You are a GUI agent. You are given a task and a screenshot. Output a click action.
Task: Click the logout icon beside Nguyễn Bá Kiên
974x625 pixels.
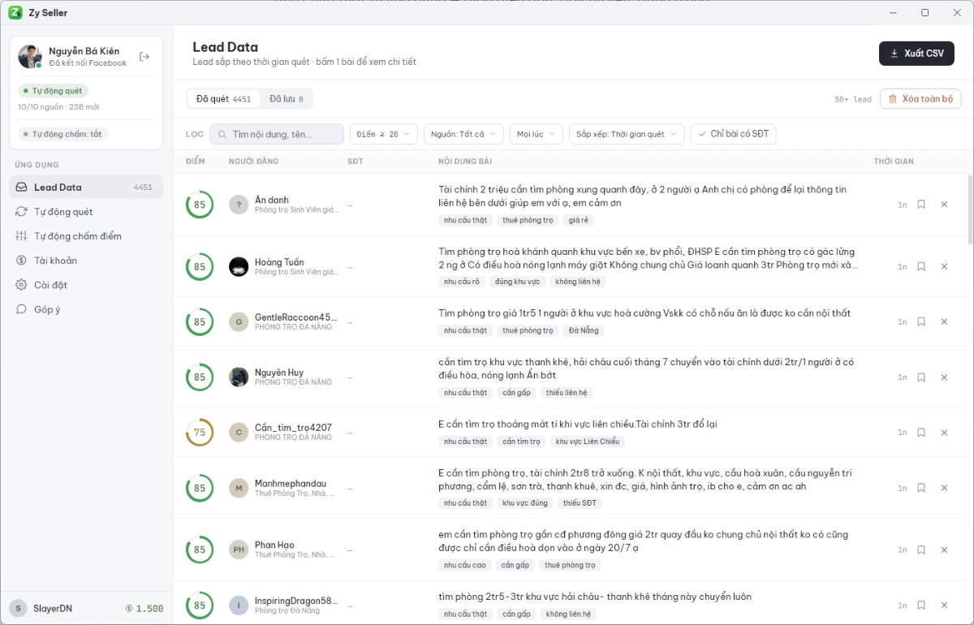click(144, 57)
